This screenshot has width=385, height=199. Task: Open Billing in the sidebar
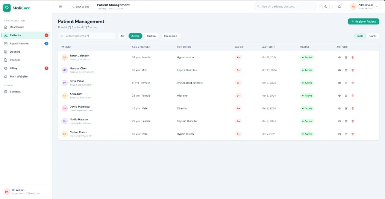point(26,68)
